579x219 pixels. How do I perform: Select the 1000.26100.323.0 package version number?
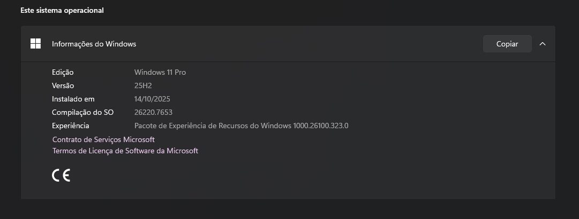[321, 126]
